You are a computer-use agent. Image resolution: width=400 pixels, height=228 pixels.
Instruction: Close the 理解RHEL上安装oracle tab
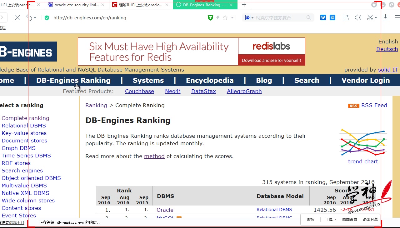coord(167,5)
